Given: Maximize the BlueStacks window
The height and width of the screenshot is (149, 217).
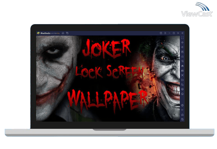Looking at the screenshot, I should coord(174,33).
